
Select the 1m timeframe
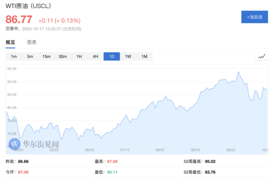[14, 56]
